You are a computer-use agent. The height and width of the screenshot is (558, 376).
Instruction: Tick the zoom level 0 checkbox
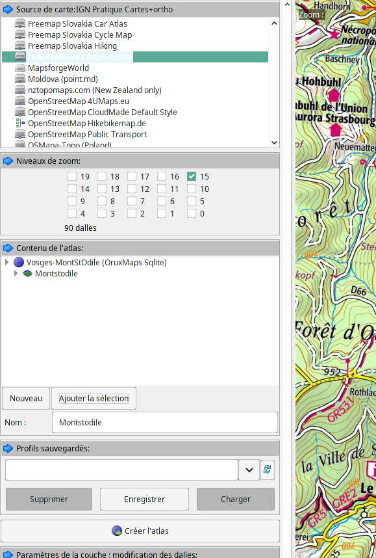192,213
